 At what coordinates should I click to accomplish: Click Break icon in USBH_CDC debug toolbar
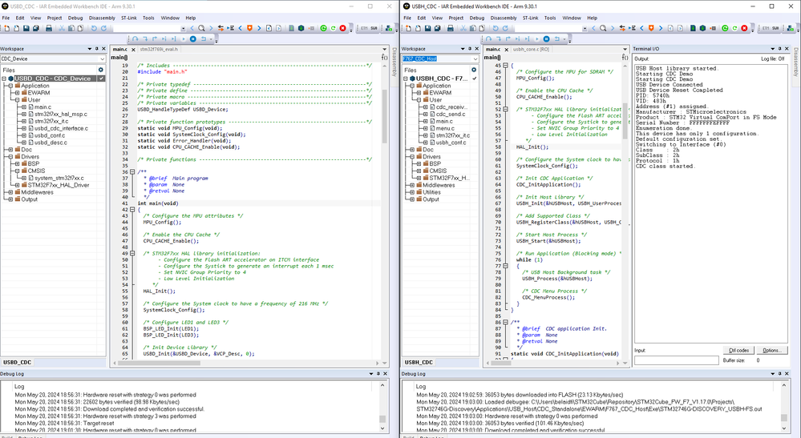547,38
